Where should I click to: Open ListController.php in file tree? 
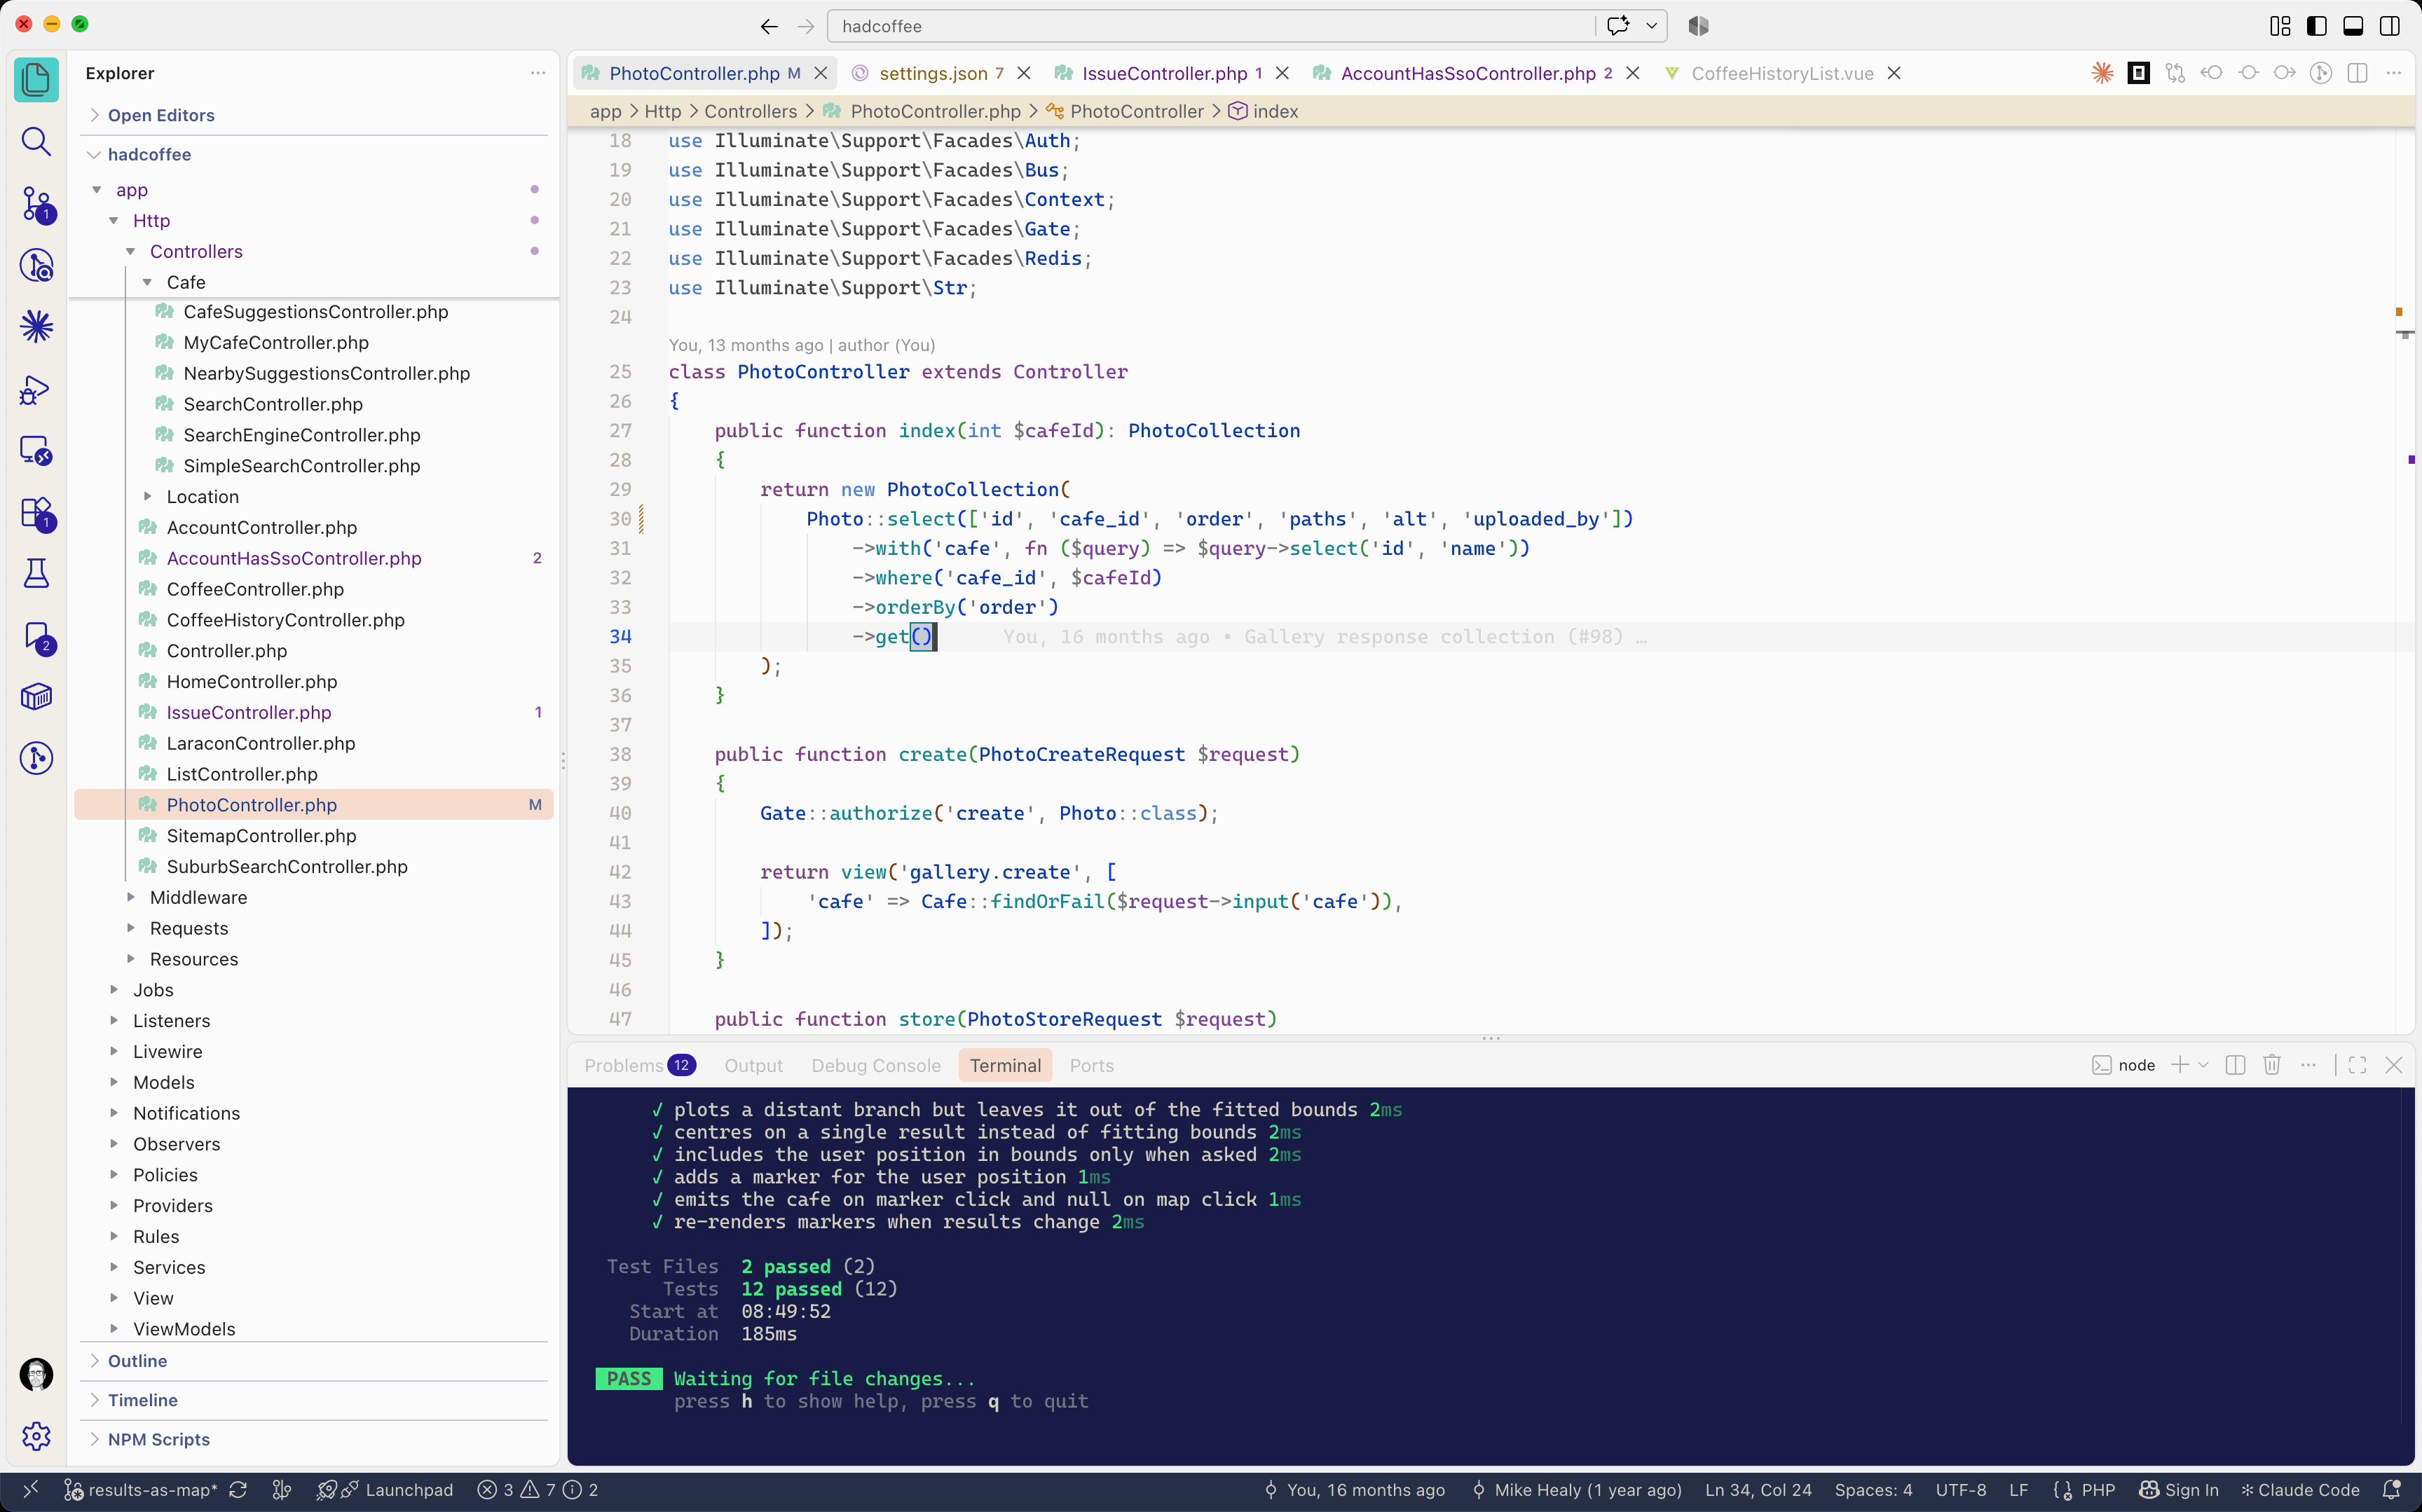coord(242,774)
